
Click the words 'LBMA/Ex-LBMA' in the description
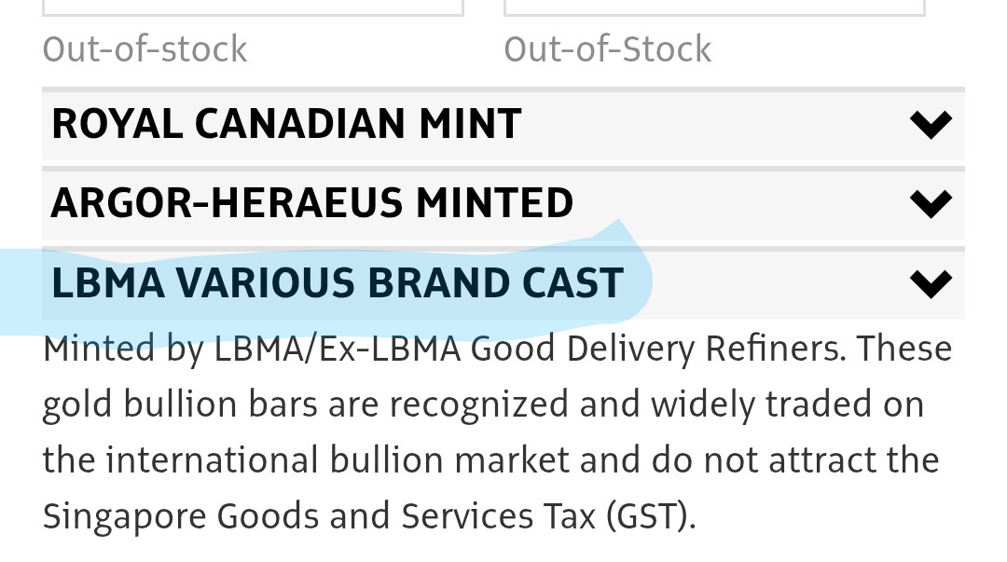pyautogui.click(x=338, y=350)
